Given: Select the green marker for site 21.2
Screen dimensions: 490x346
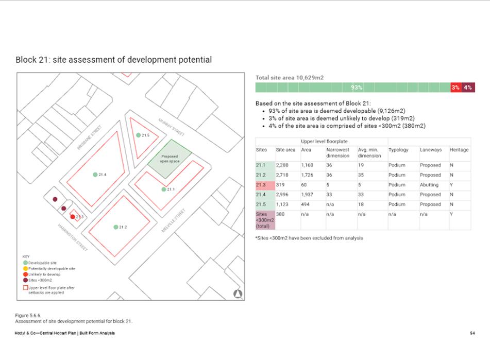Looking at the screenshot, I should (x=116, y=227).
